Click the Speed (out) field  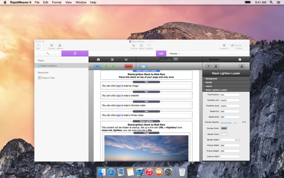[230, 117]
